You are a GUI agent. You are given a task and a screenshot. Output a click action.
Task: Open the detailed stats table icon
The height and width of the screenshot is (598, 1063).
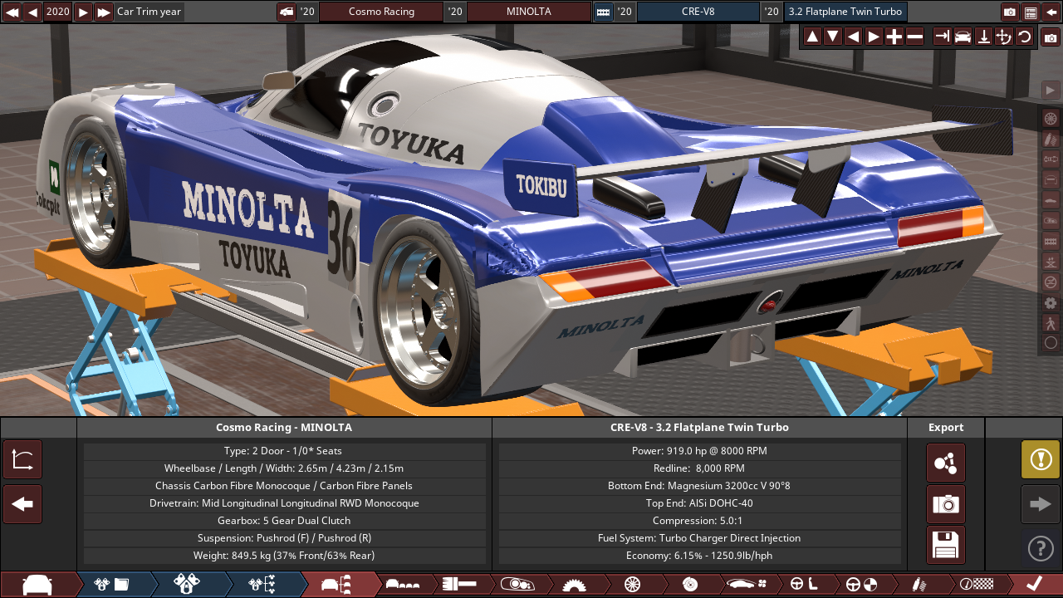pyautogui.click(x=1031, y=12)
